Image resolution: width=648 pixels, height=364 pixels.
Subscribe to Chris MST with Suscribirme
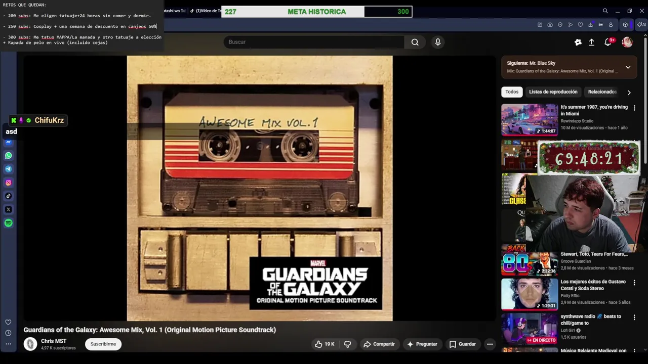103,344
